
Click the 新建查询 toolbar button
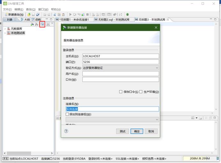[14, 14]
